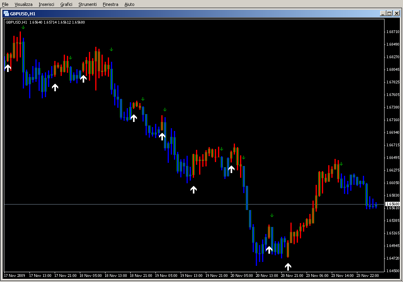Click the GBPUSD,H1 chart window icon
Screen dimensions: 403x282
click(6, 14)
